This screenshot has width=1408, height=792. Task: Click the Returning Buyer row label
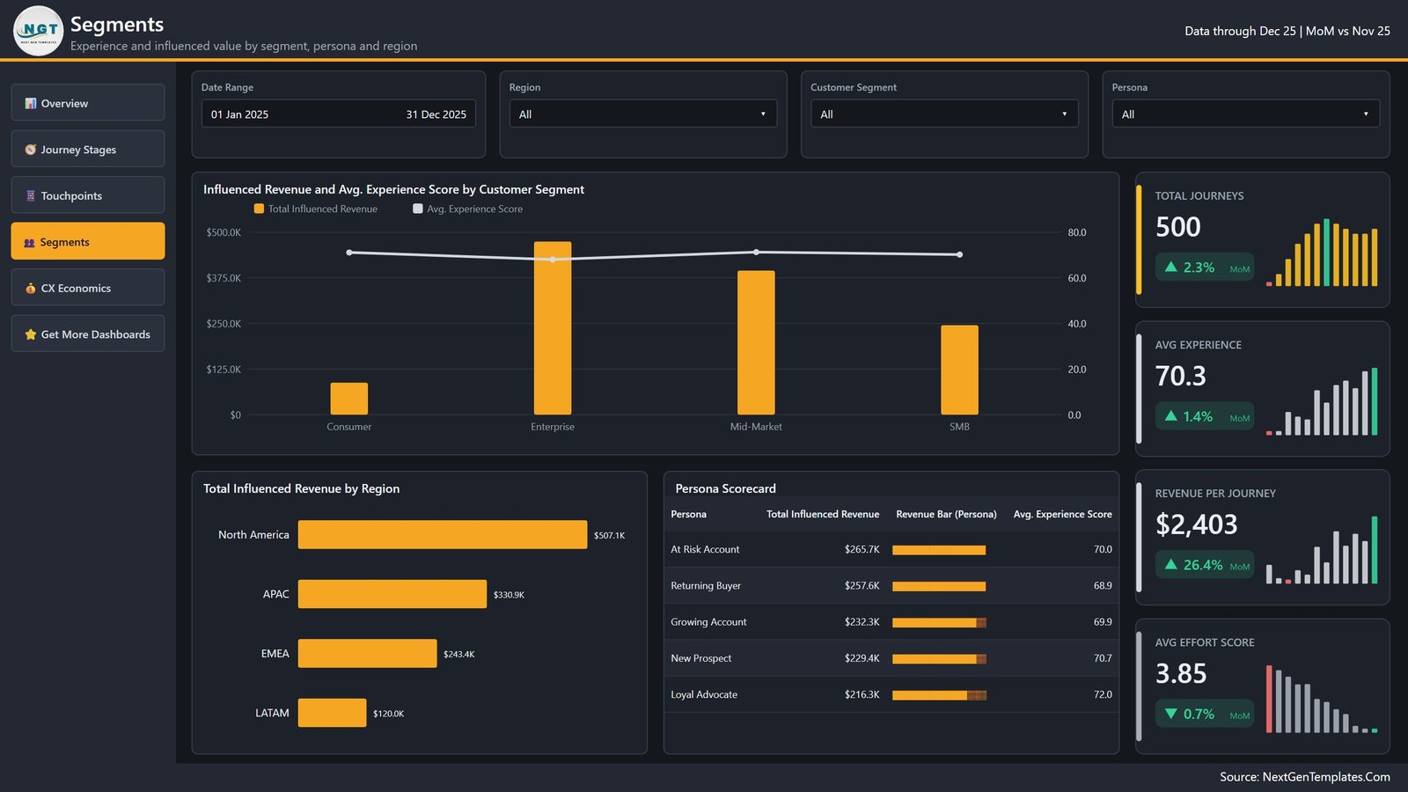[706, 585]
